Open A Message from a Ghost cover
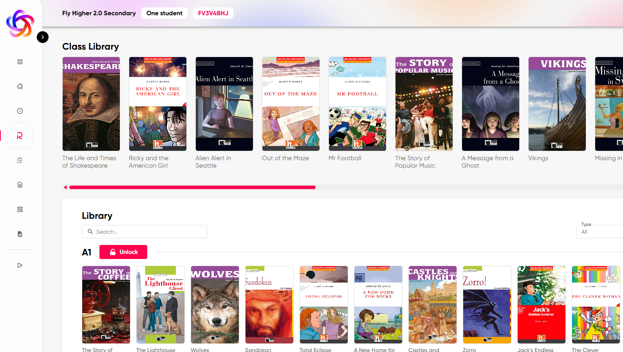Viewport: 623px width, 352px height. [x=491, y=104]
